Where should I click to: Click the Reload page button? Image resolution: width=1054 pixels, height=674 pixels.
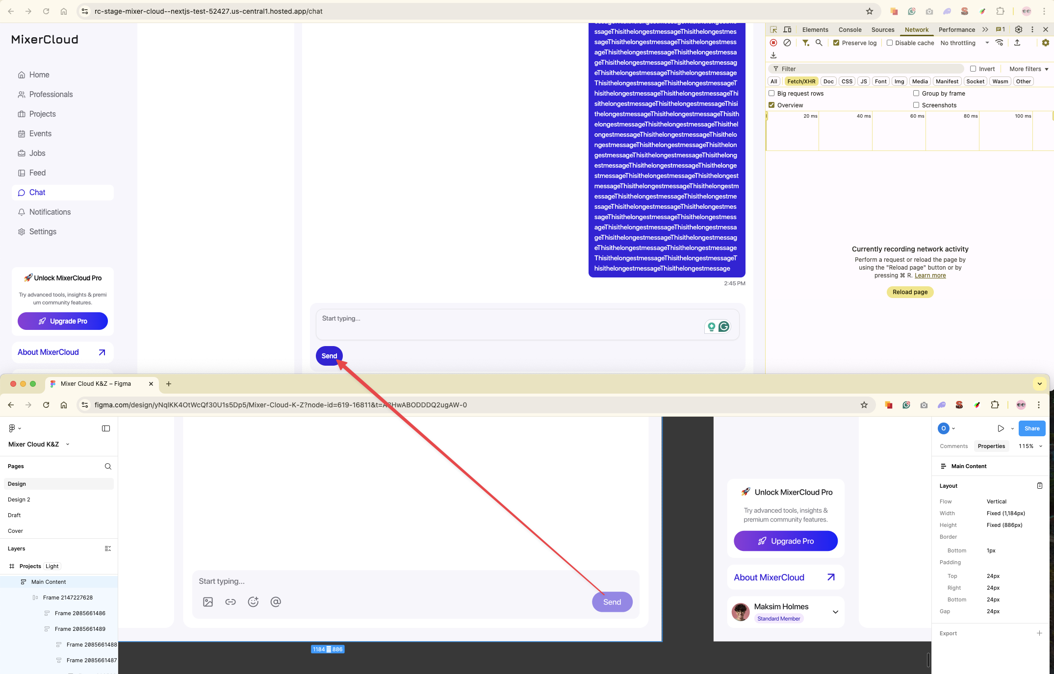pos(910,292)
